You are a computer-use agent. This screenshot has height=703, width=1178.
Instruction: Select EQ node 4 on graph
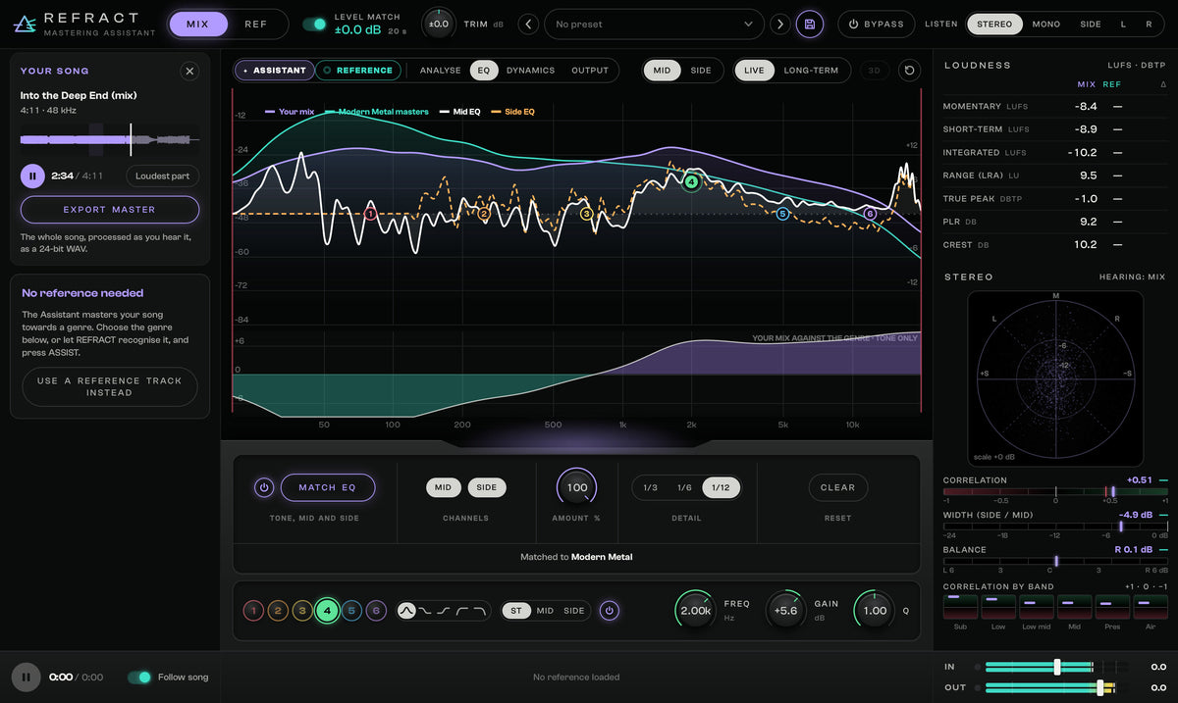[x=691, y=181]
